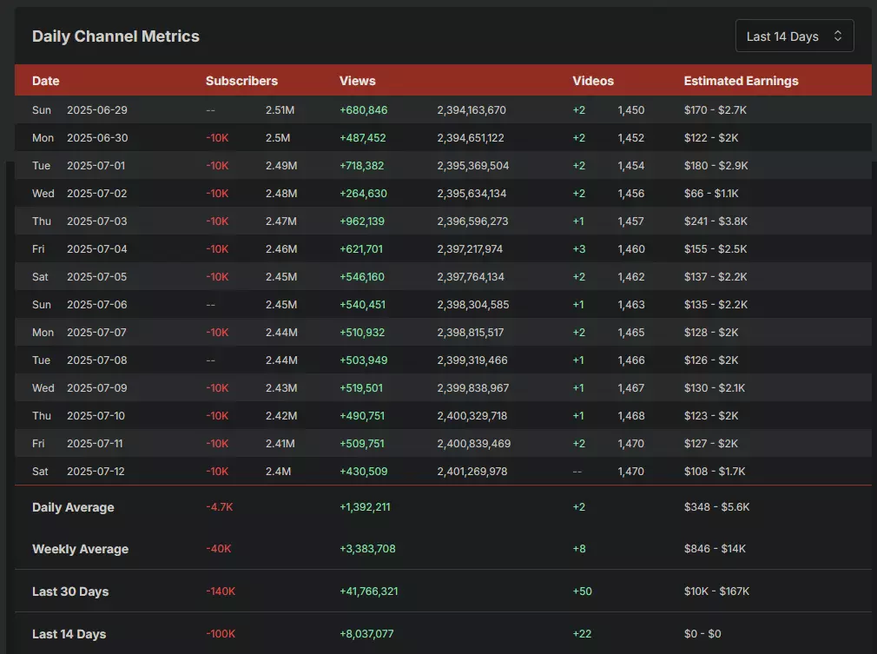Open the Last 14 Days dropdown
877x654 pixels.
(x=795, y=36)
